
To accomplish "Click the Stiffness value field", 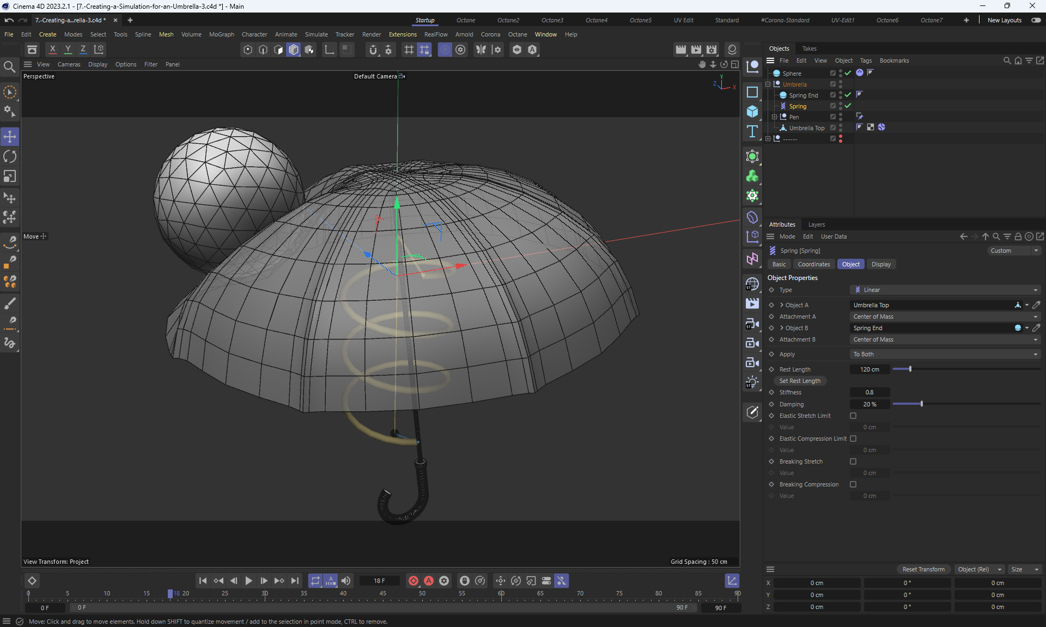I will click(869, 392).
